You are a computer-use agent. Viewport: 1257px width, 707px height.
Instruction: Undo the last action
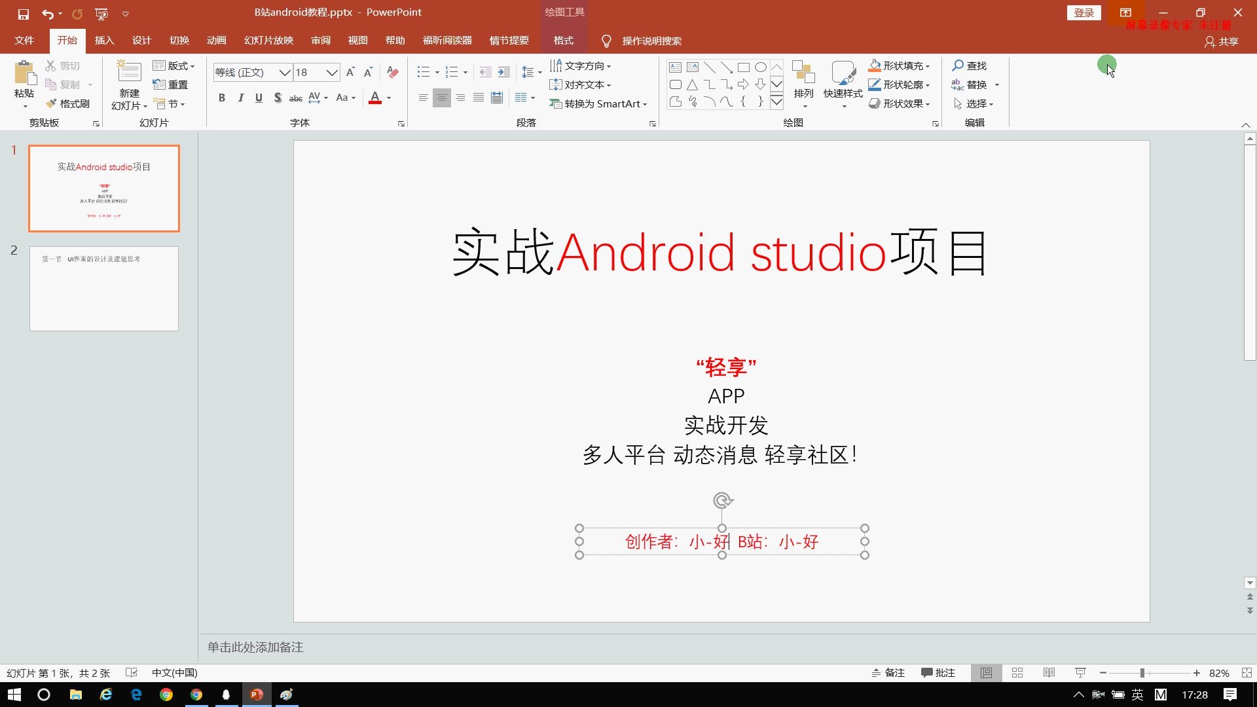tap(48, 14)
